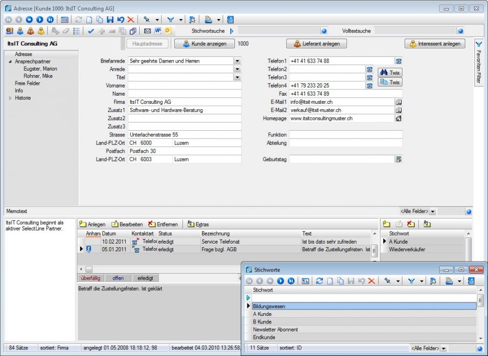Viewport: 488px width, 356px height.
Task: Open the Titel dropdown
Action: [x=237, y=77]
